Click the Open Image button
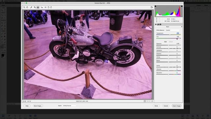The height and width of the screenshot is (119, 211). pyautogui.click(x=176, y=106)
